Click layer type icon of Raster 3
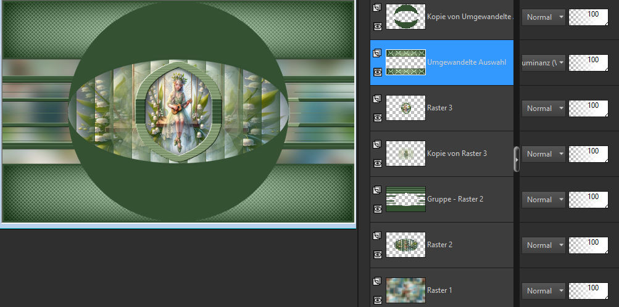Image resolution: width=619 pixels, height=307 pixels. (x=377, y=99)
